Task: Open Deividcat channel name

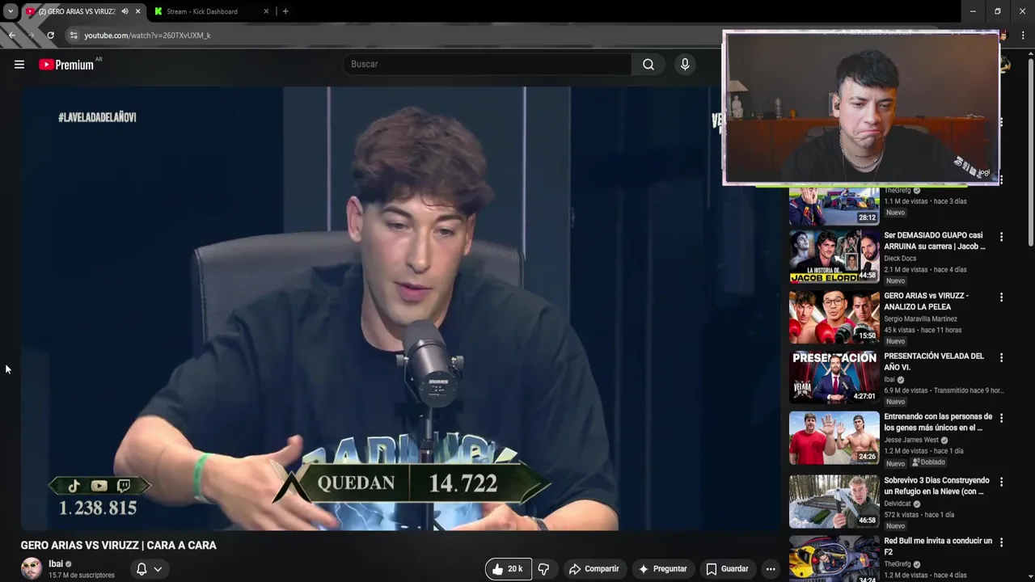Action: 898,504
